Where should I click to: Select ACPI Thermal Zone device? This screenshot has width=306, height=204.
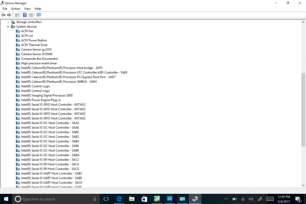(34, 45)
